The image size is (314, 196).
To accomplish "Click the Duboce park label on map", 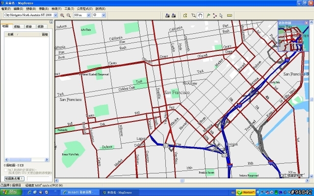I will (x=107, y=147).
